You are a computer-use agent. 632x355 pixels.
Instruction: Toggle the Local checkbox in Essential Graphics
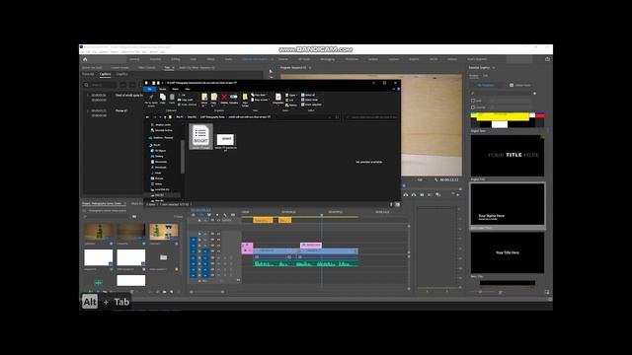(x=473, y=101)
